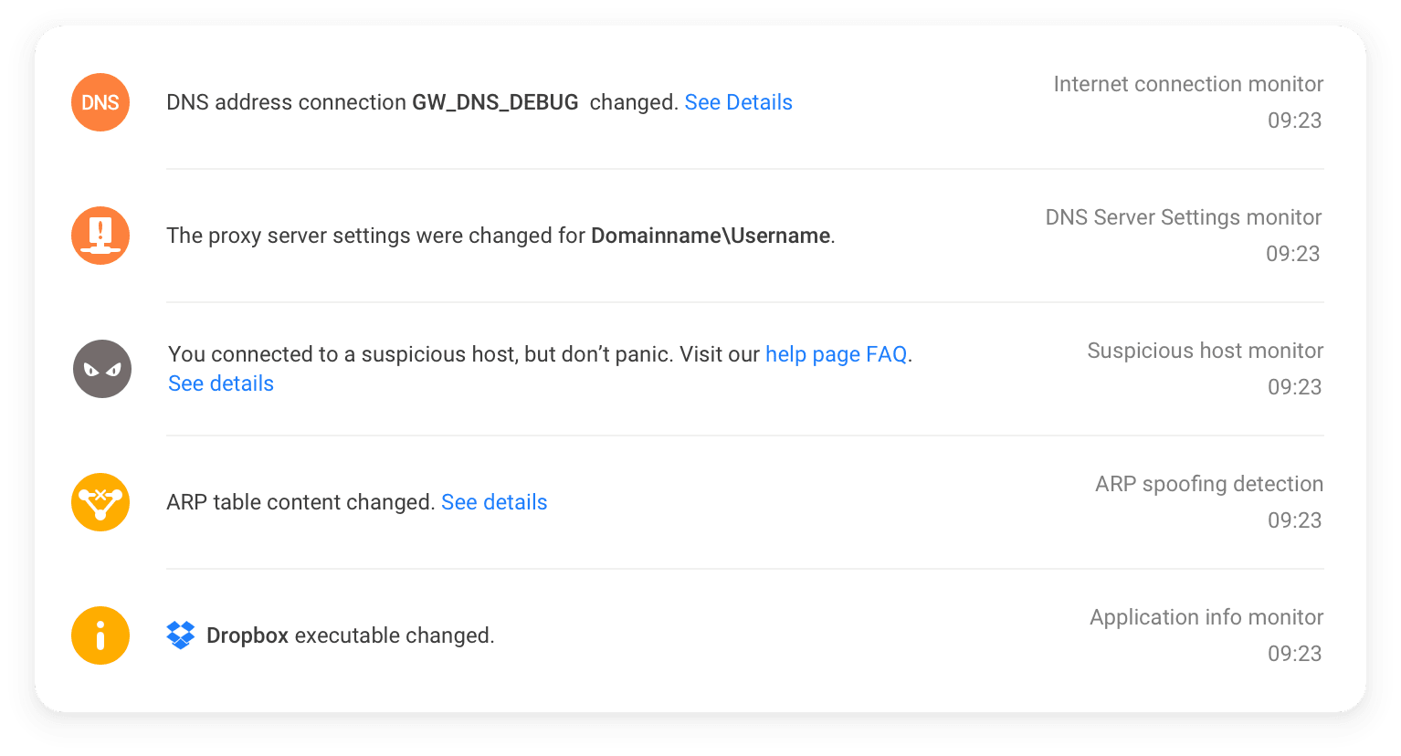Click the proxy server warning icon

coord(100,236)
